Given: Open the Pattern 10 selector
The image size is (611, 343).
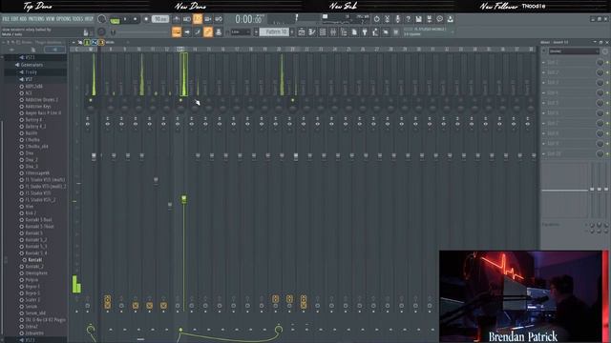Looking at the screenshot, I should [274, 31].
